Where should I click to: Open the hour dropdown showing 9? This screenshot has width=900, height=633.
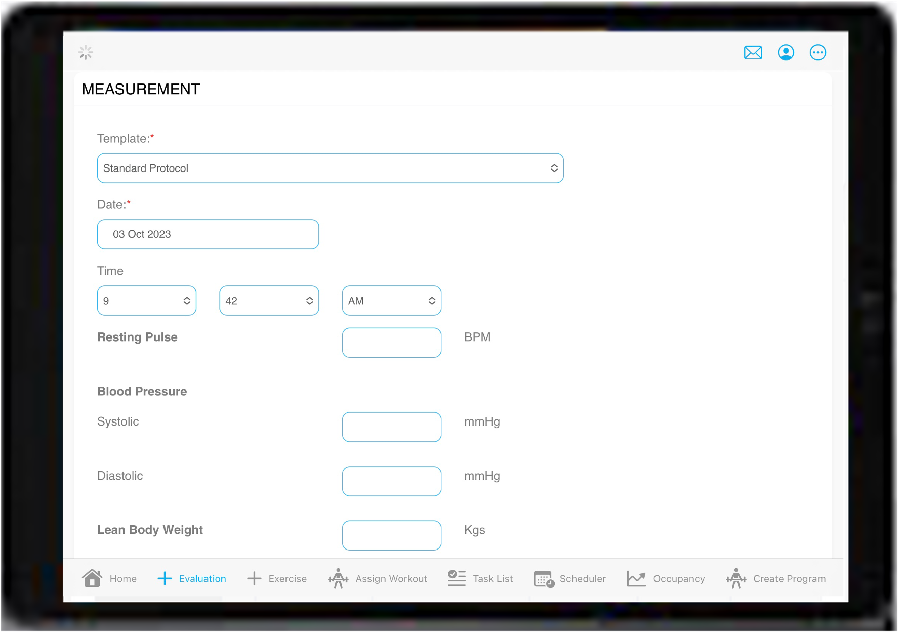point(146,301)
